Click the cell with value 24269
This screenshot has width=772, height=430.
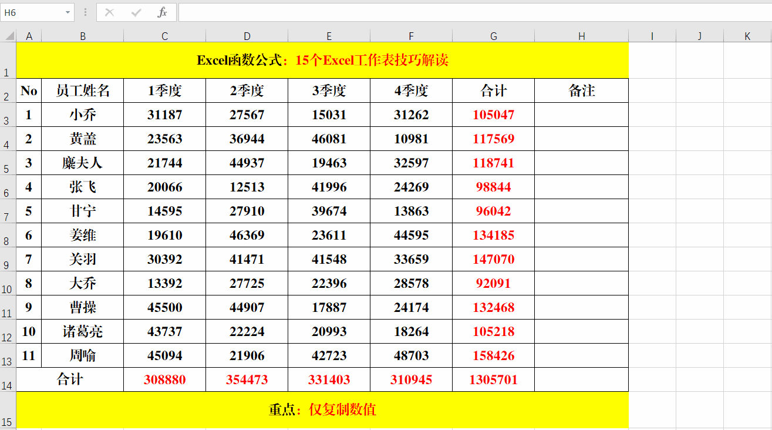click(x=412, y=187)
